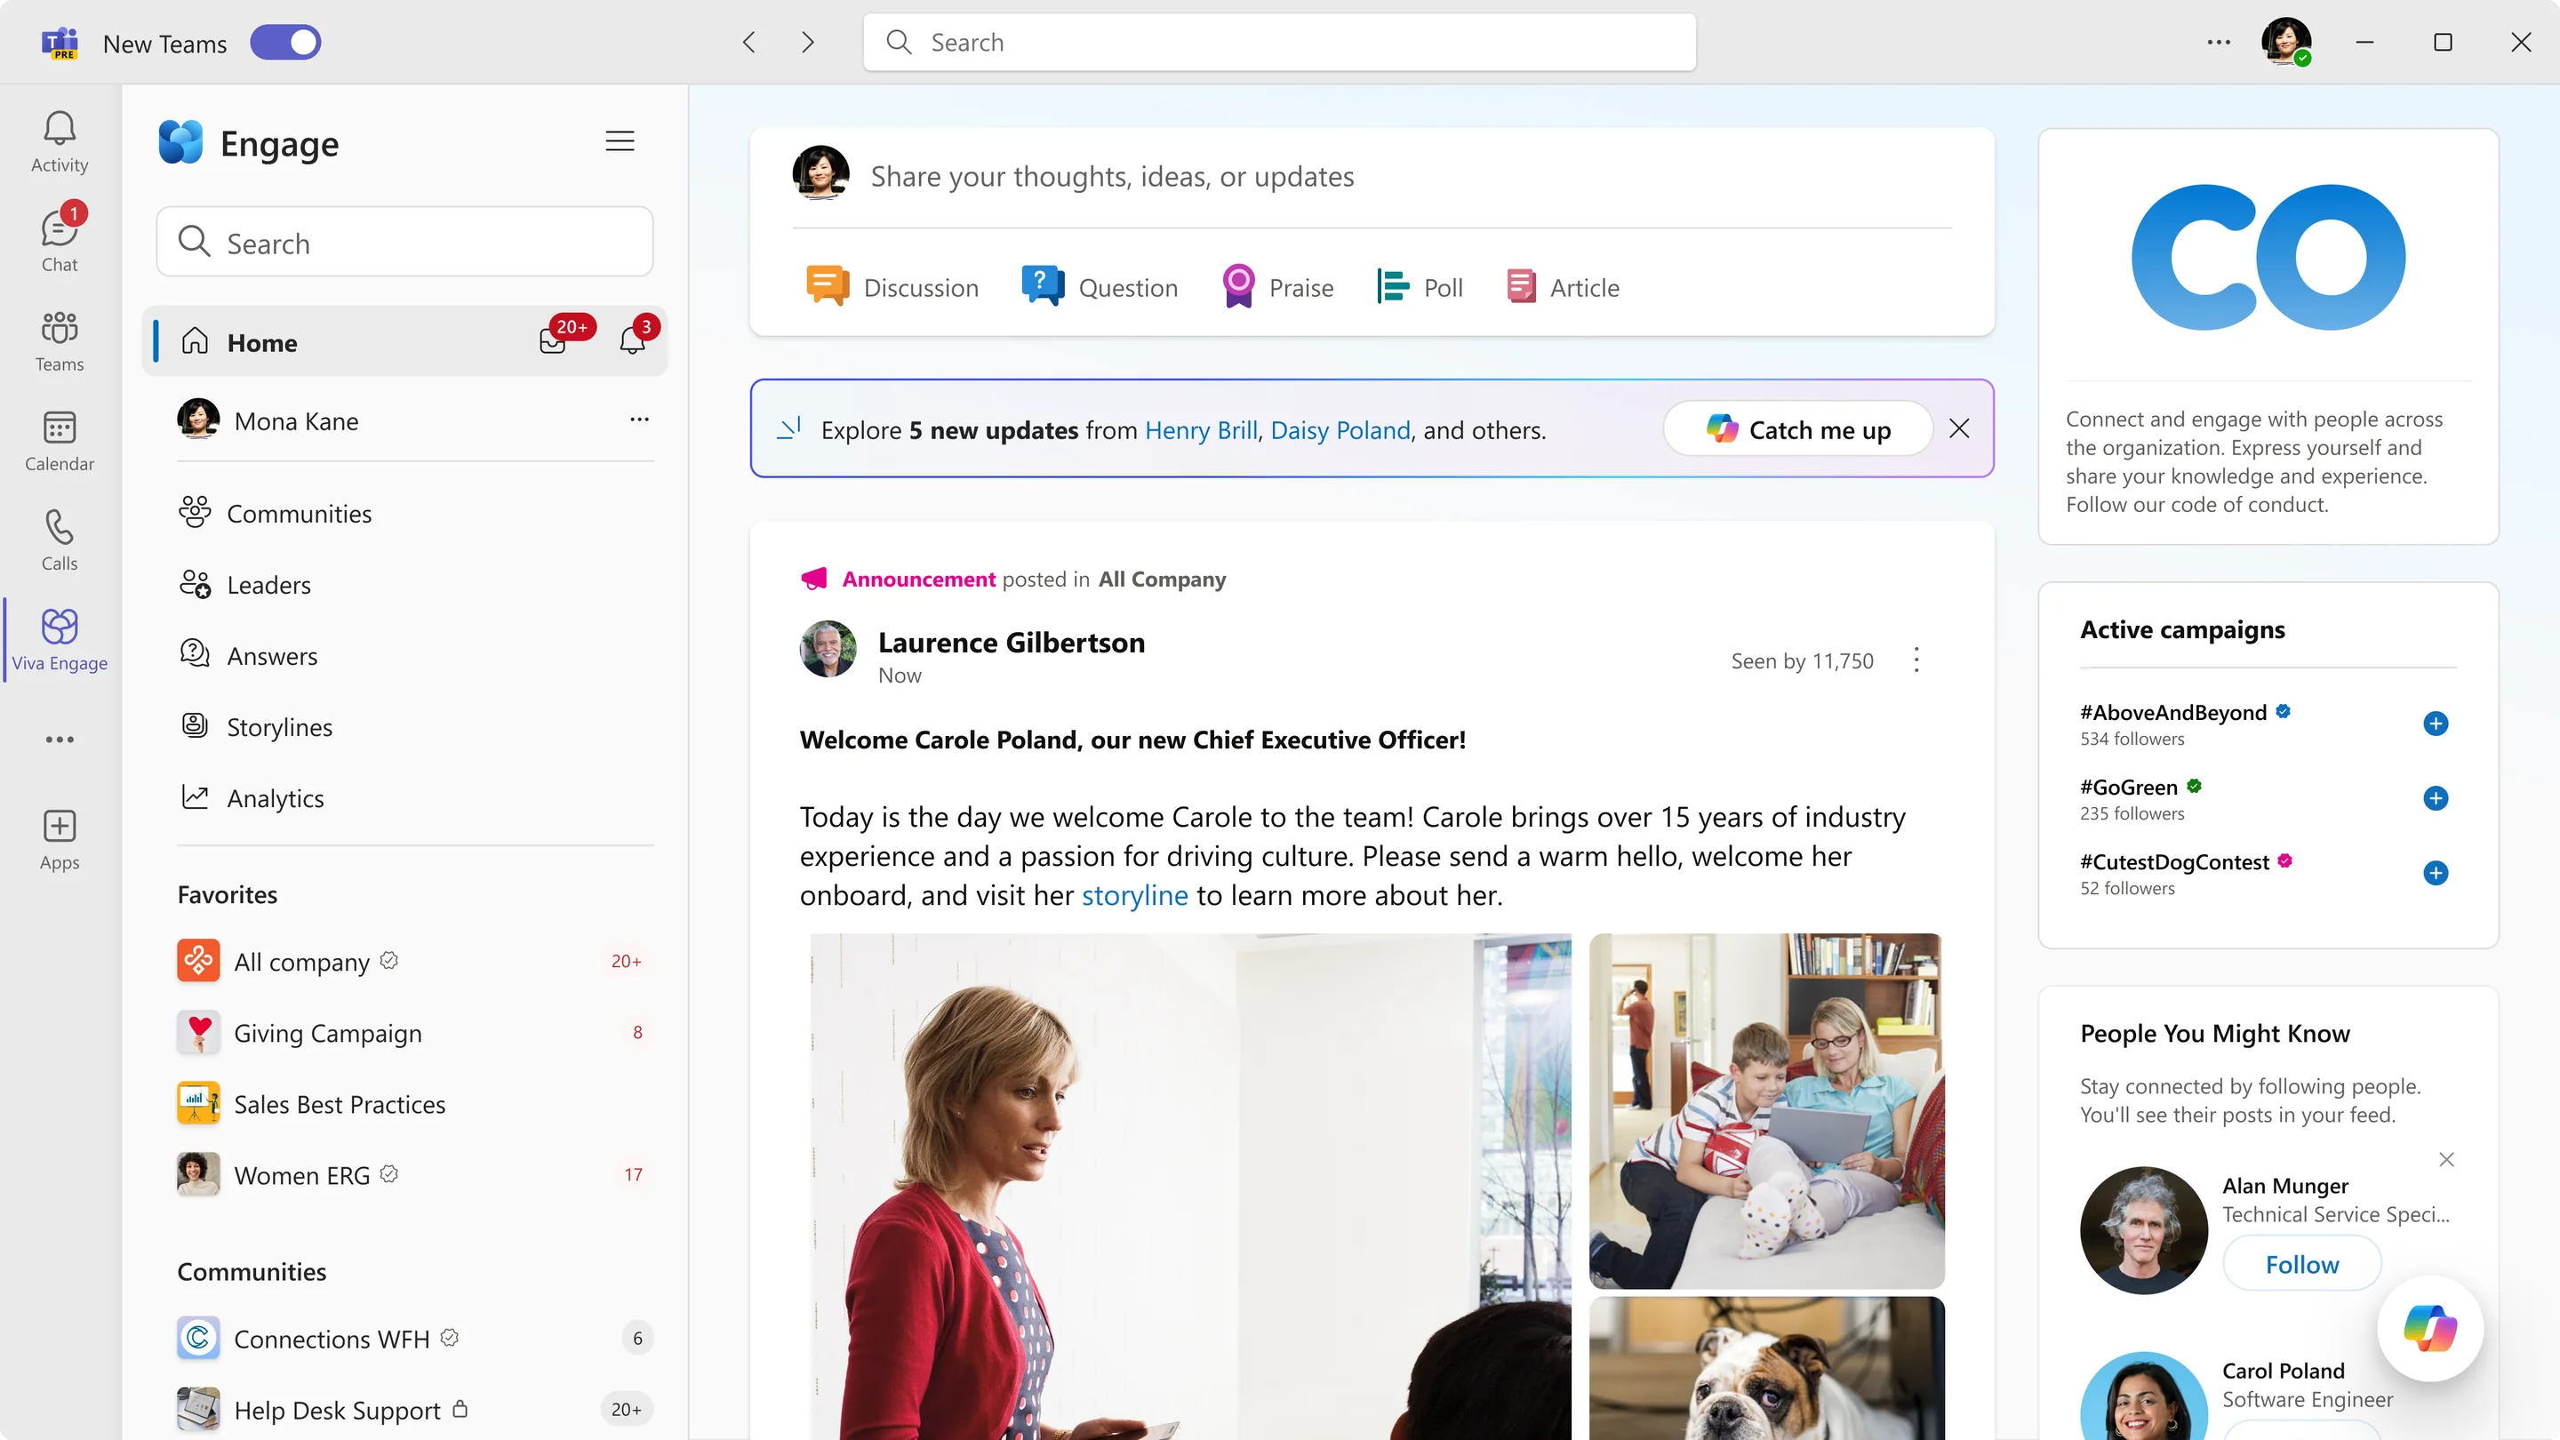The image size is (2560, 1440).
Task: Open #GoGreen campaign
Action: pyautogui.click(x=2128, y=786)
